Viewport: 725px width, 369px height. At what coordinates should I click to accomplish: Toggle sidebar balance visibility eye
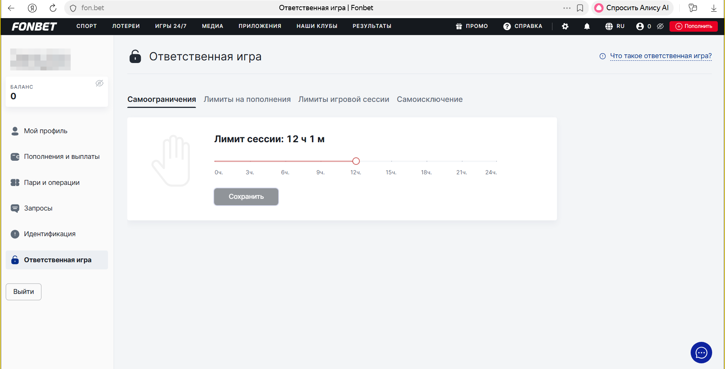coord(99,83)
